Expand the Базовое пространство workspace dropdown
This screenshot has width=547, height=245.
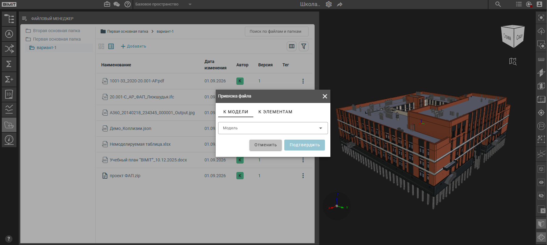click(164, 4)
